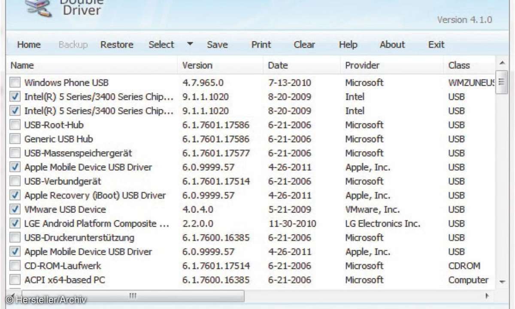Uncheck Apple Recovery (iBoot) USB Driver checkbox
This screenshot has height=309, width=515.
click(15, 195)
